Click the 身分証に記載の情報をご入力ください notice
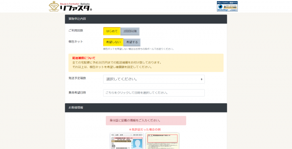 [x=146, y=120]
